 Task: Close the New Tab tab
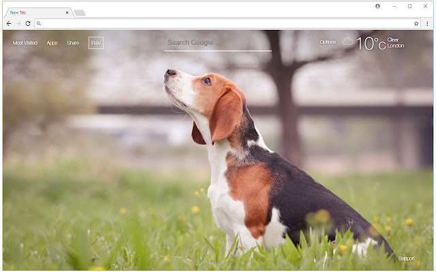pos(67,12)
